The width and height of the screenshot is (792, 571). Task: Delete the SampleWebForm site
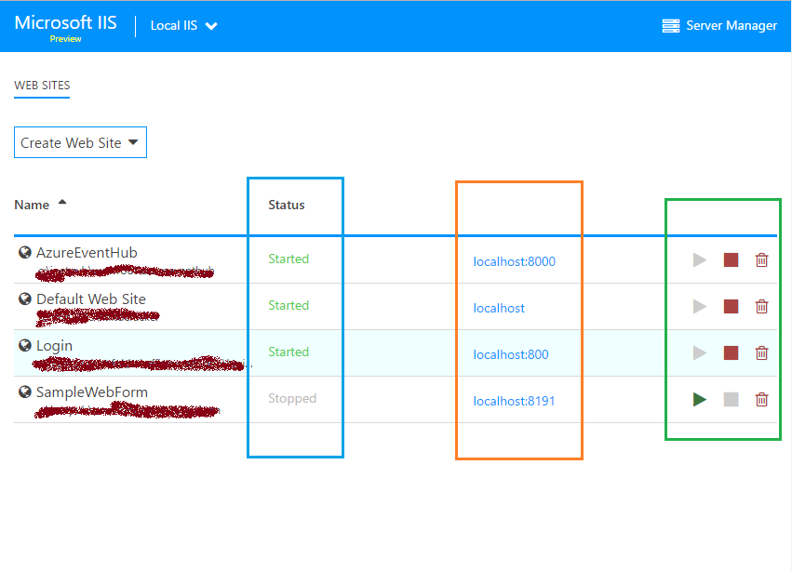point(761,399)
